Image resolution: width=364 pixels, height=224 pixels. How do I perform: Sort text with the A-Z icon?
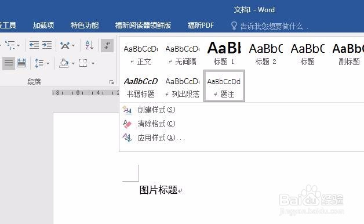(89, 45)
